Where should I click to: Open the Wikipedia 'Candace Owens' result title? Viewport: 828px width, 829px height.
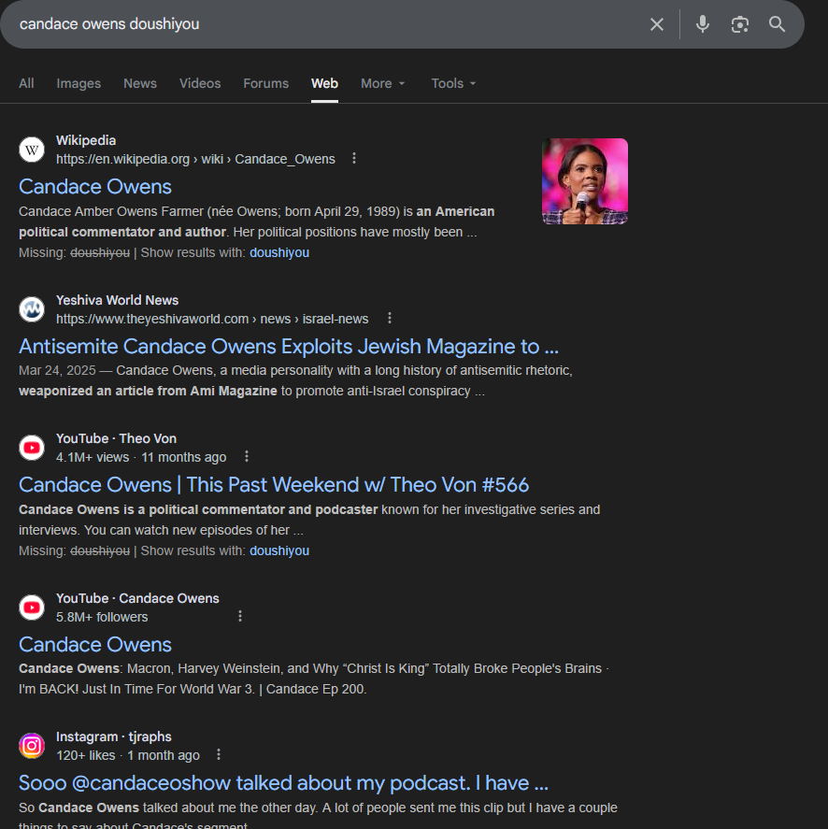click(95, 187)
